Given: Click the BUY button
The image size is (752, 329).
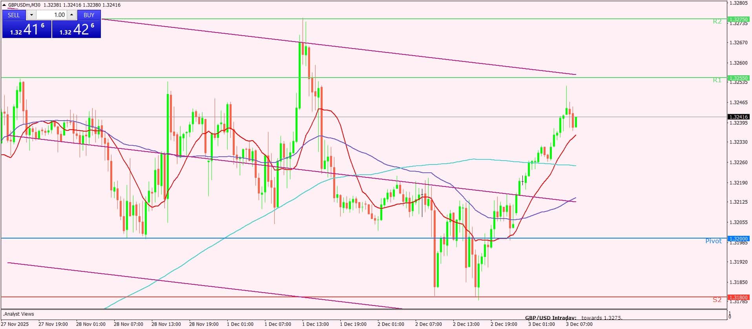Looking at the screenshot, I should click(x=89, y=15).
